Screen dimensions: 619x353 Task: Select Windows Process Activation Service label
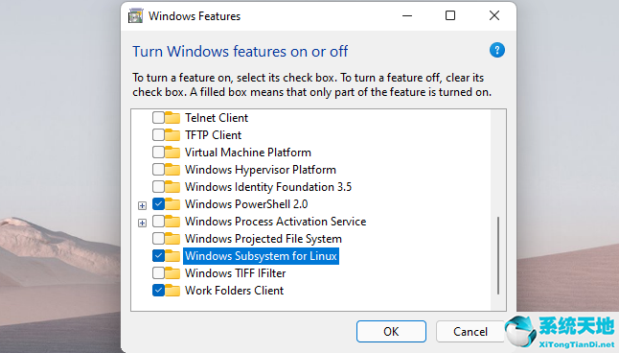click(x=276, y=222)
